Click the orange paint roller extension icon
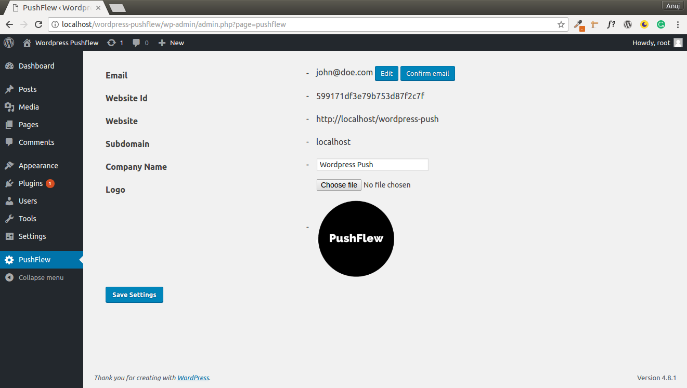 594,24
